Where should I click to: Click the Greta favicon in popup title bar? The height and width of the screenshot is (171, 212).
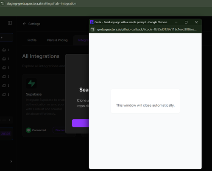point(92,22)
